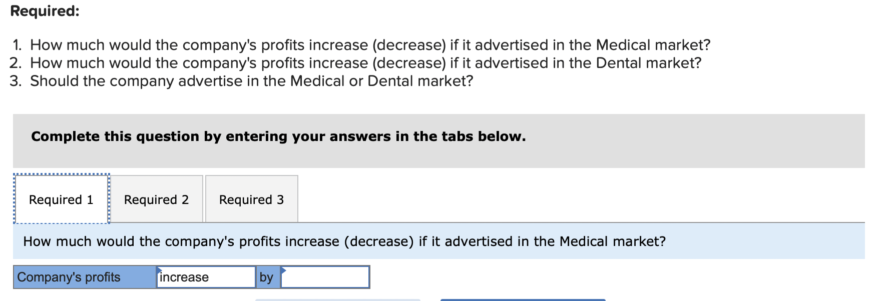The width and height of the screenshot is (896, 301).
Task: Click the light gray button below the answer row
Action: pyautogui.click(x=336, y=299)
